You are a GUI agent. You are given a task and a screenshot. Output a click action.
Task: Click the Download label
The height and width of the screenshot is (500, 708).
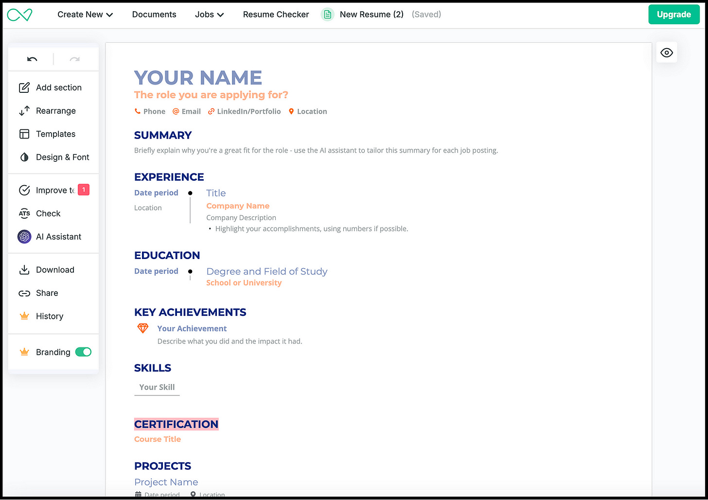pos(55,270)
